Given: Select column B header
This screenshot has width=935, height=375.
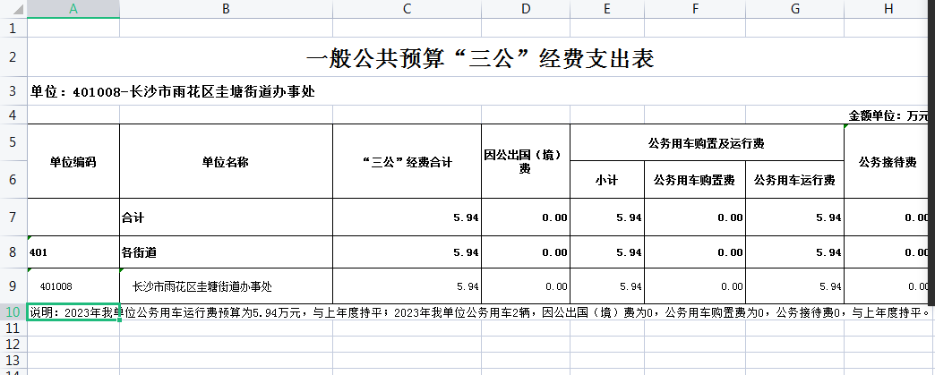Looking at the screenshot, I should [226, 8].
